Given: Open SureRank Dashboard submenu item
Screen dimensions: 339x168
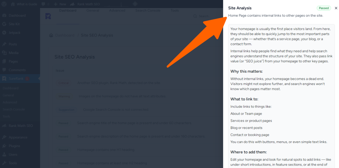Looking at the screenshot, I should point(11,88).
